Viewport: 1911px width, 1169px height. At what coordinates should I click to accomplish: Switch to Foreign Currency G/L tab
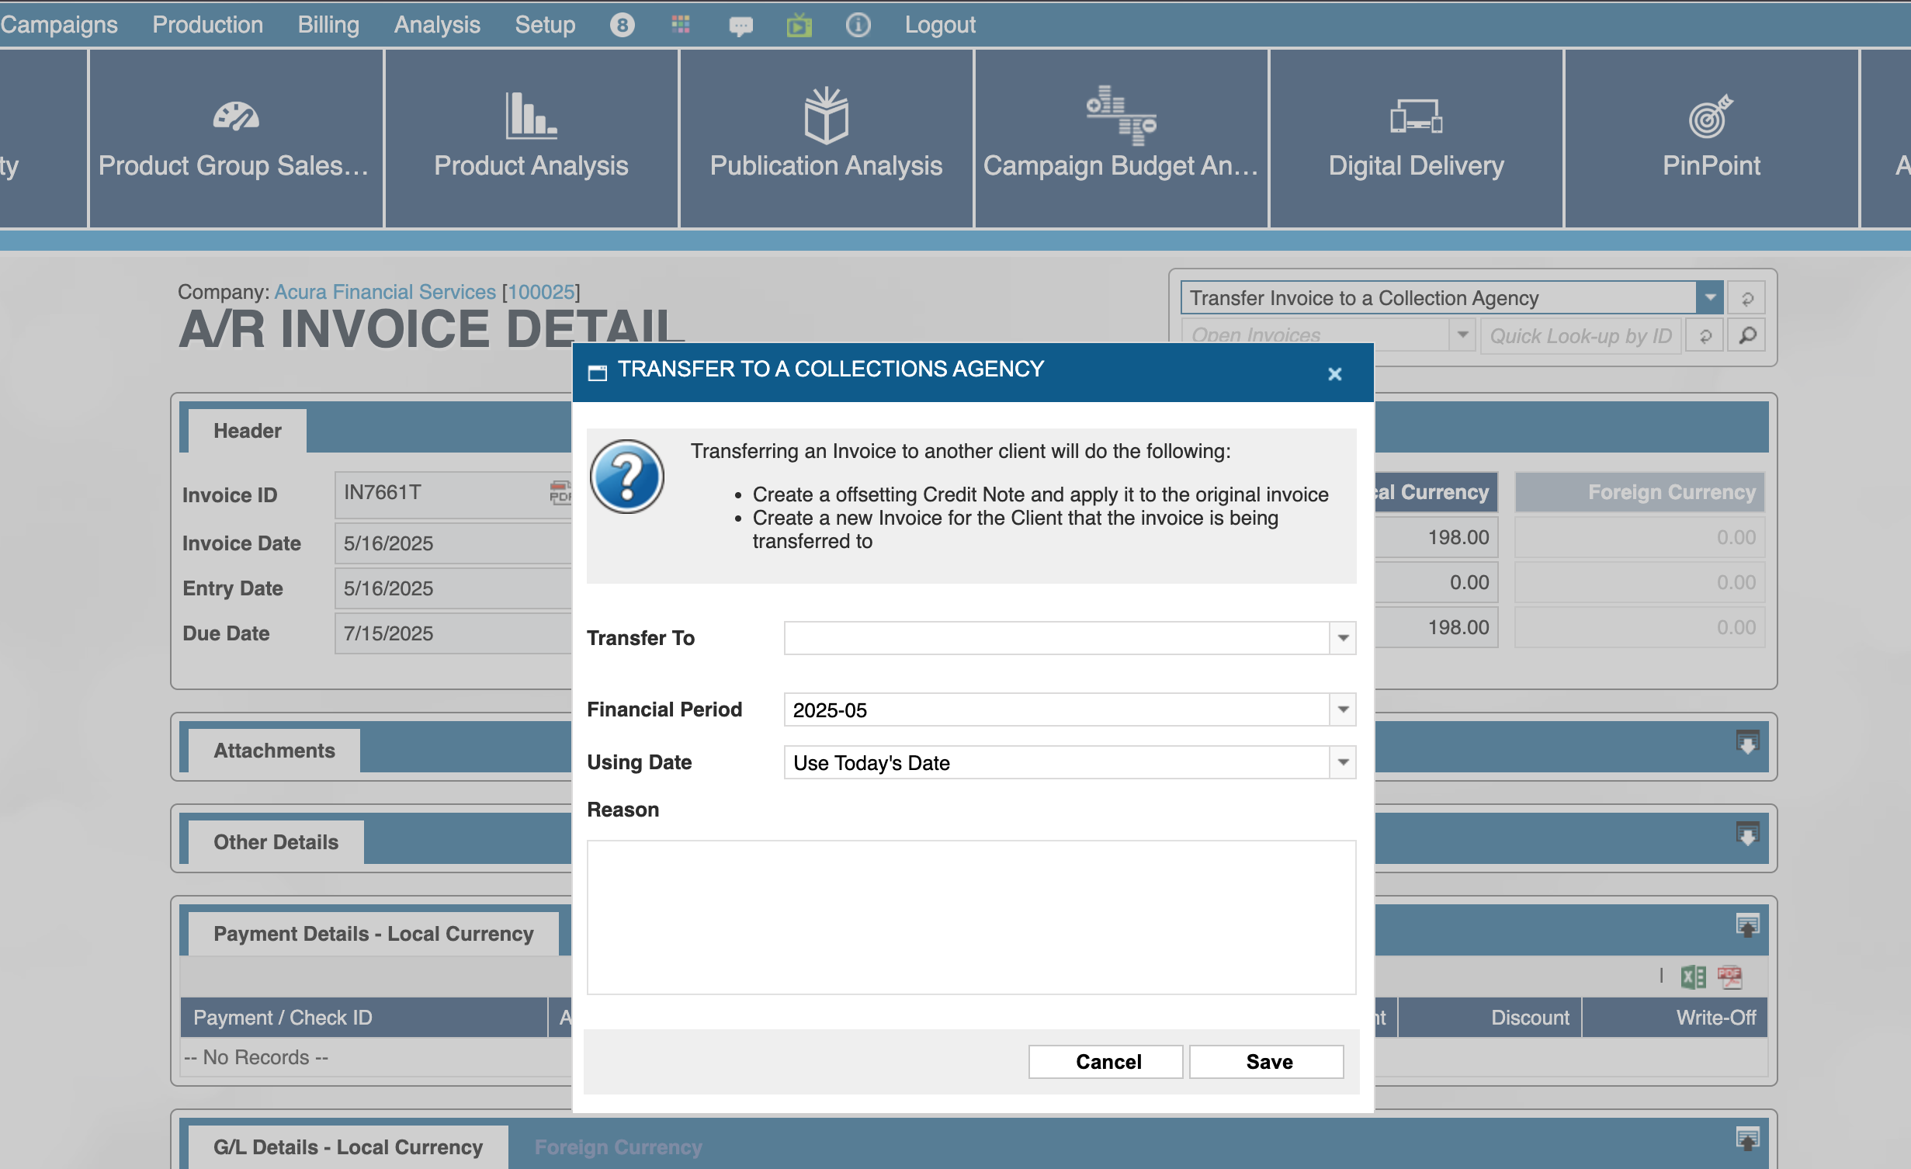pyautogui.click(x=618, y=1146)
